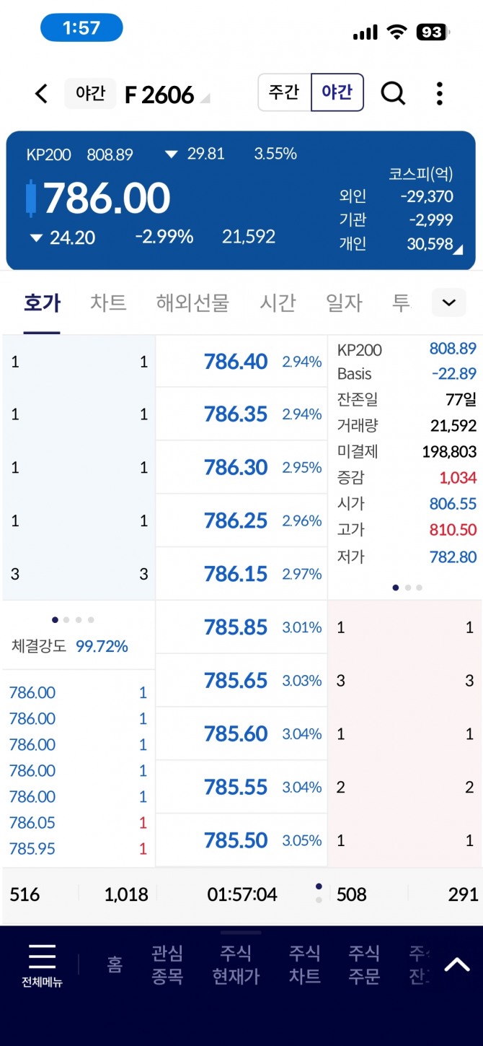Open the search magnifier icon

(x=393, y=93)
